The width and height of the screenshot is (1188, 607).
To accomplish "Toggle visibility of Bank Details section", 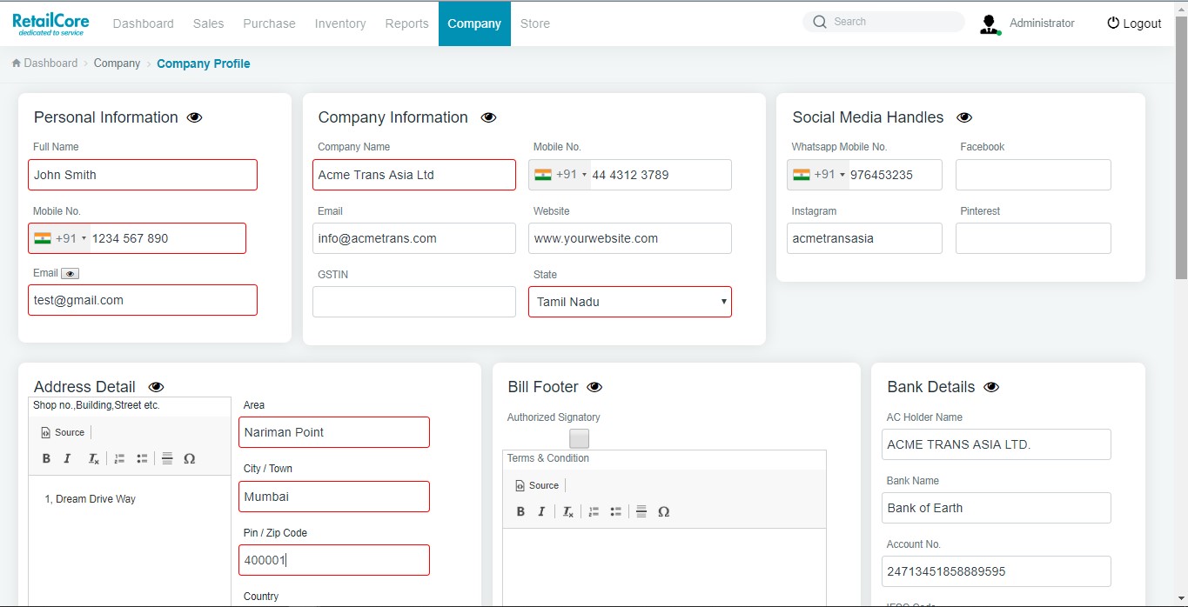I will [x=991, y=387].
